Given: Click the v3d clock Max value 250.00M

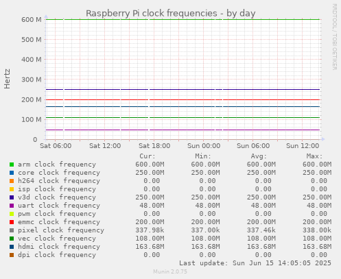Looking at the screenshot, I should click(x=317, y=197).
